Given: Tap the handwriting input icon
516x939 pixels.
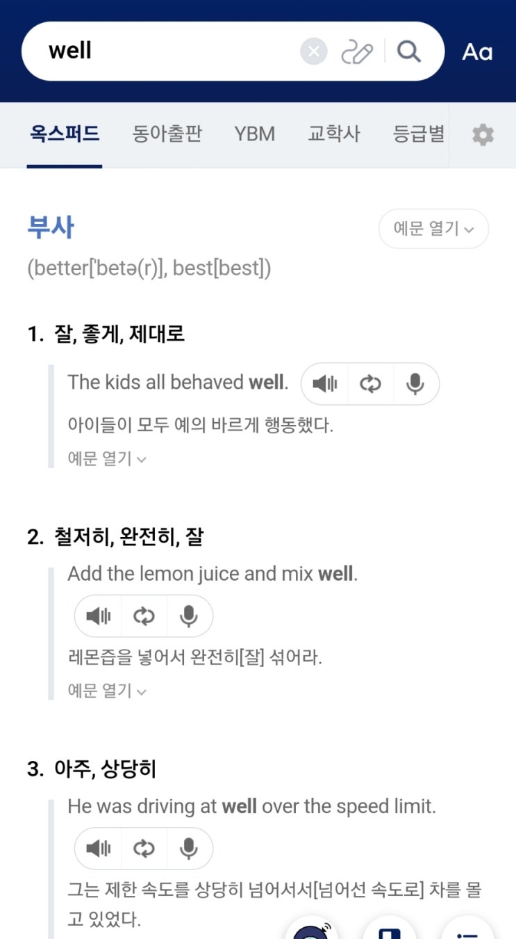Looking at the screenshot, I should tap(357, 51).
